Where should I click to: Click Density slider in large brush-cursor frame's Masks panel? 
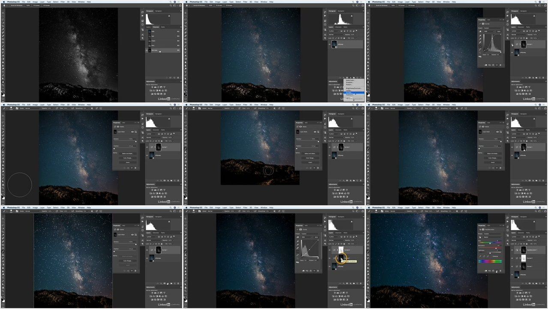pos(125,141)
